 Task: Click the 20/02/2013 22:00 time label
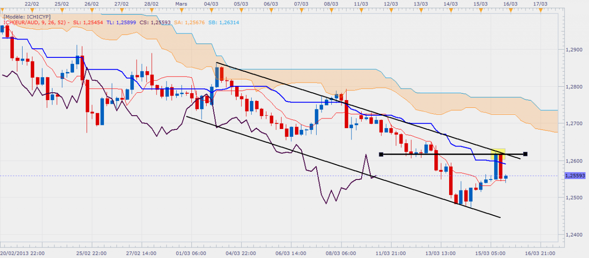click(22, 253)
